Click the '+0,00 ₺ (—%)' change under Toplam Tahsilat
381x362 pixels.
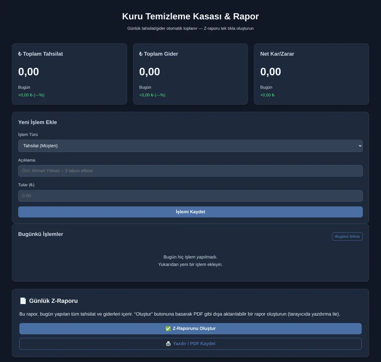tap(31, 95)
